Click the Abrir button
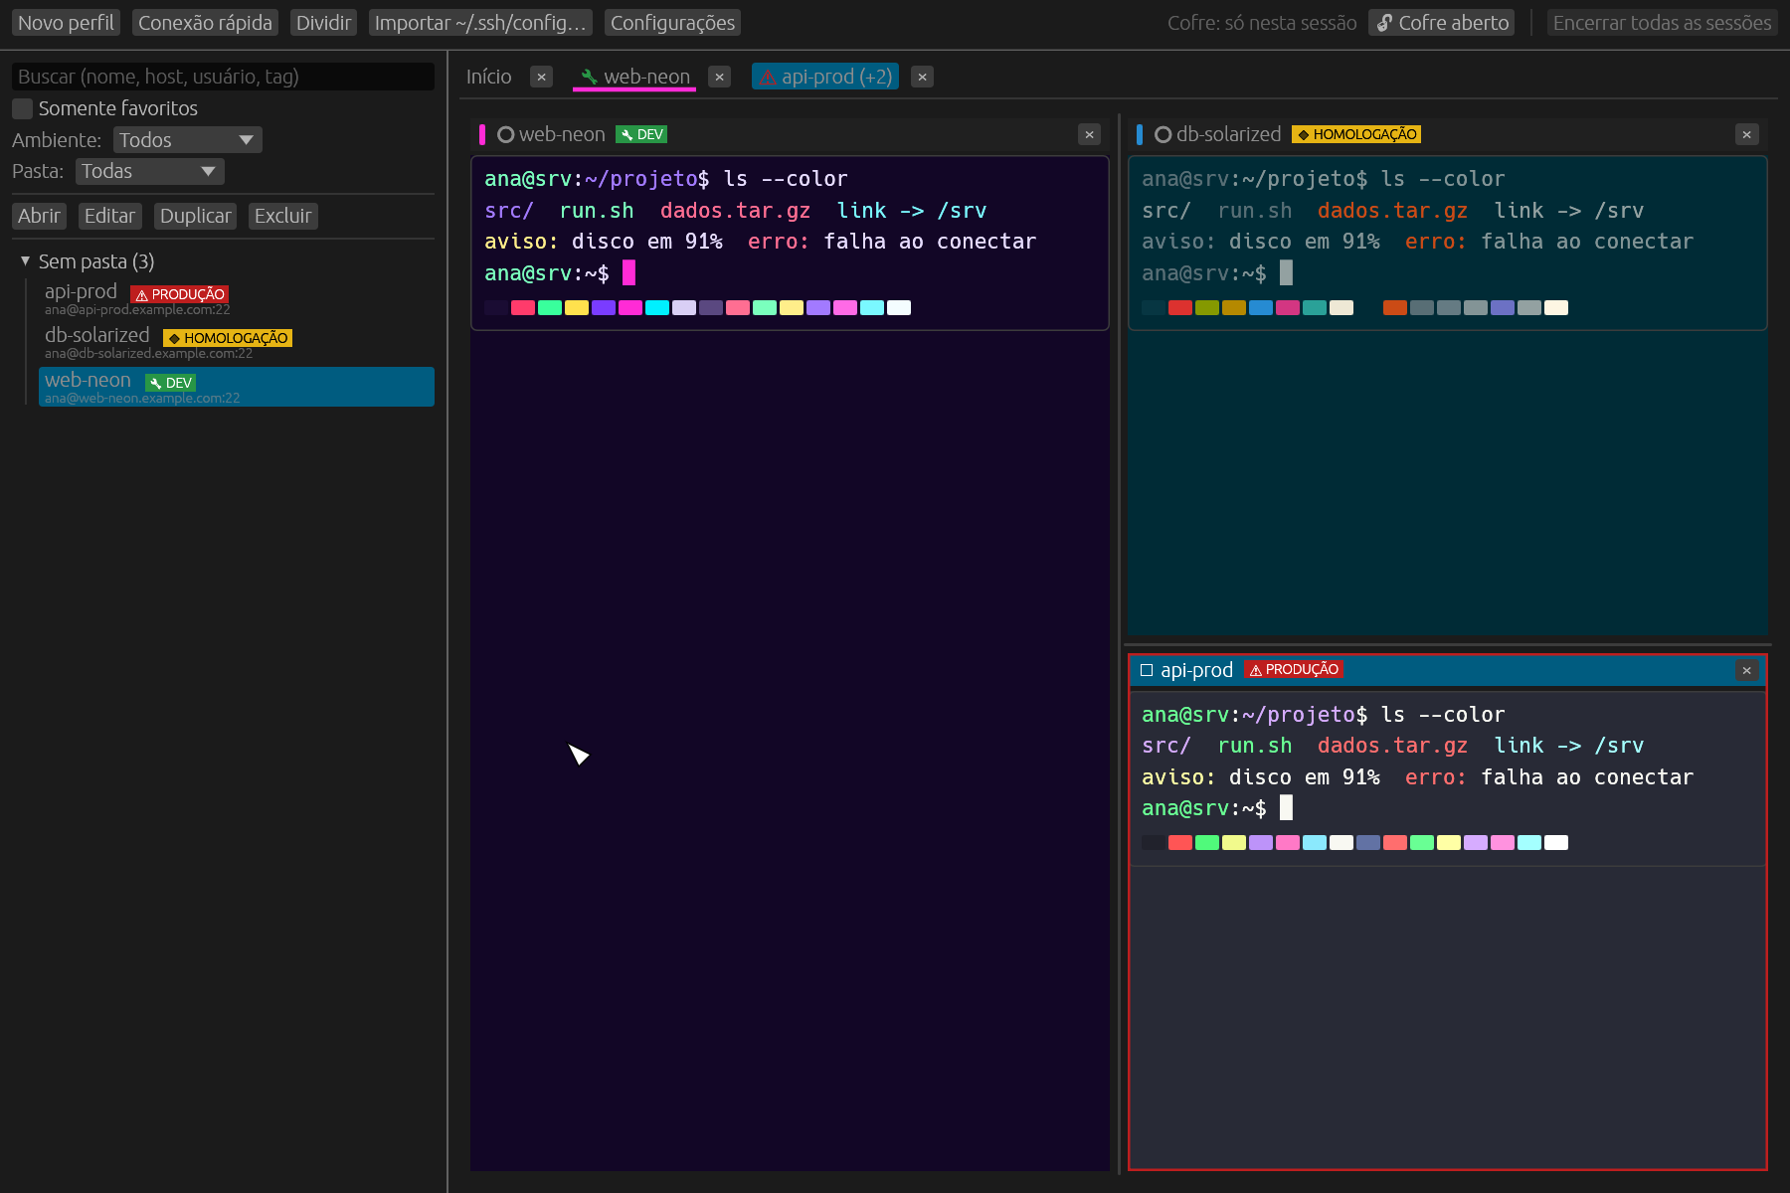Viewport: 1790px width, 1193px height. pyautogui.click(x=39, y=216)
